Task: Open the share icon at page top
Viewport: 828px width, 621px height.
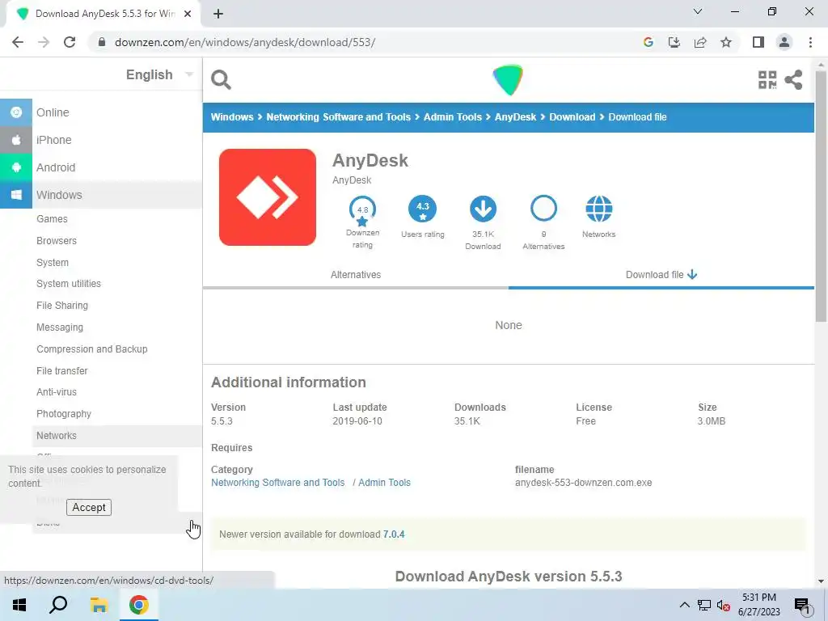Action: point(793,80)
